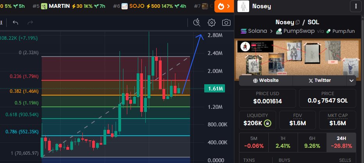Click the Fibonacci 0.5 (1.19M) label
This screenshot has height=163, width=364.
pos(27,103)
